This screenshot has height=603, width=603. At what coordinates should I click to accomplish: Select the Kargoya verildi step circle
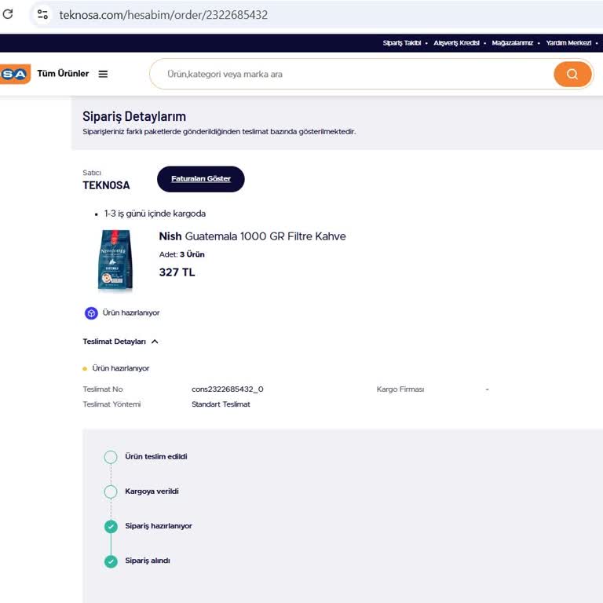coord(111,492)
